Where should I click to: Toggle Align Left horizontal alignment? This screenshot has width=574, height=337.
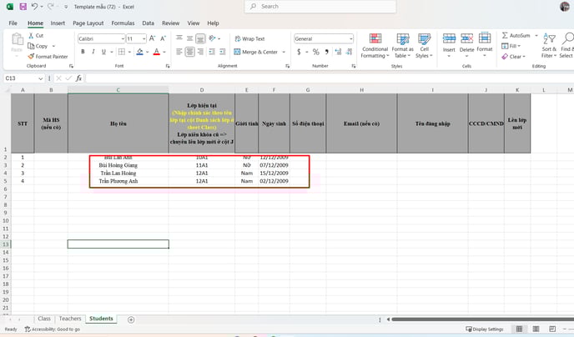(179, 52)
